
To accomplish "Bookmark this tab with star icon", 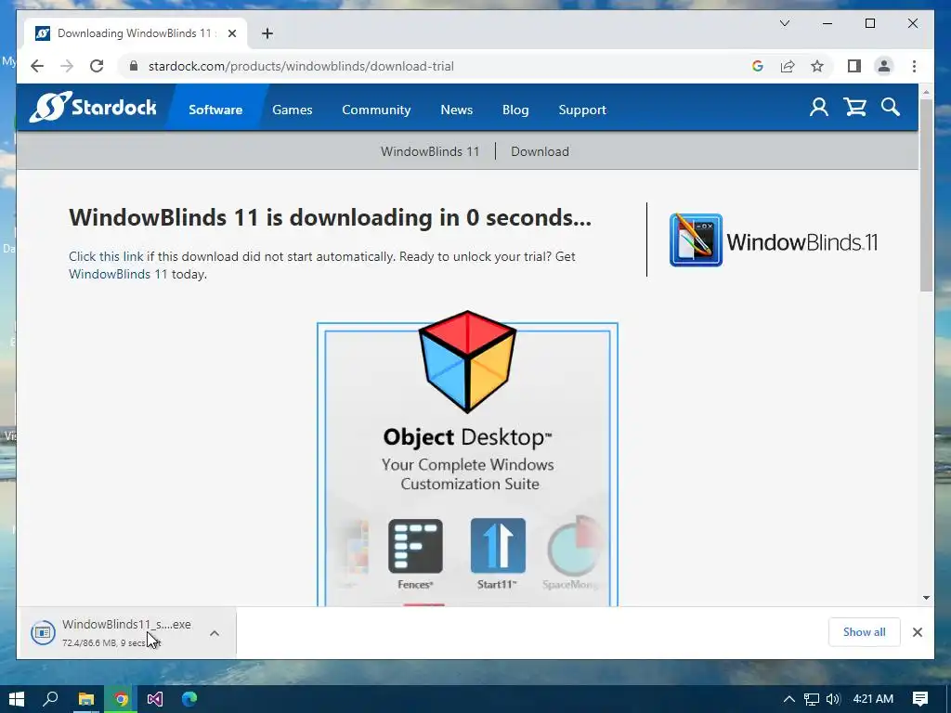I will click(817, 66).
